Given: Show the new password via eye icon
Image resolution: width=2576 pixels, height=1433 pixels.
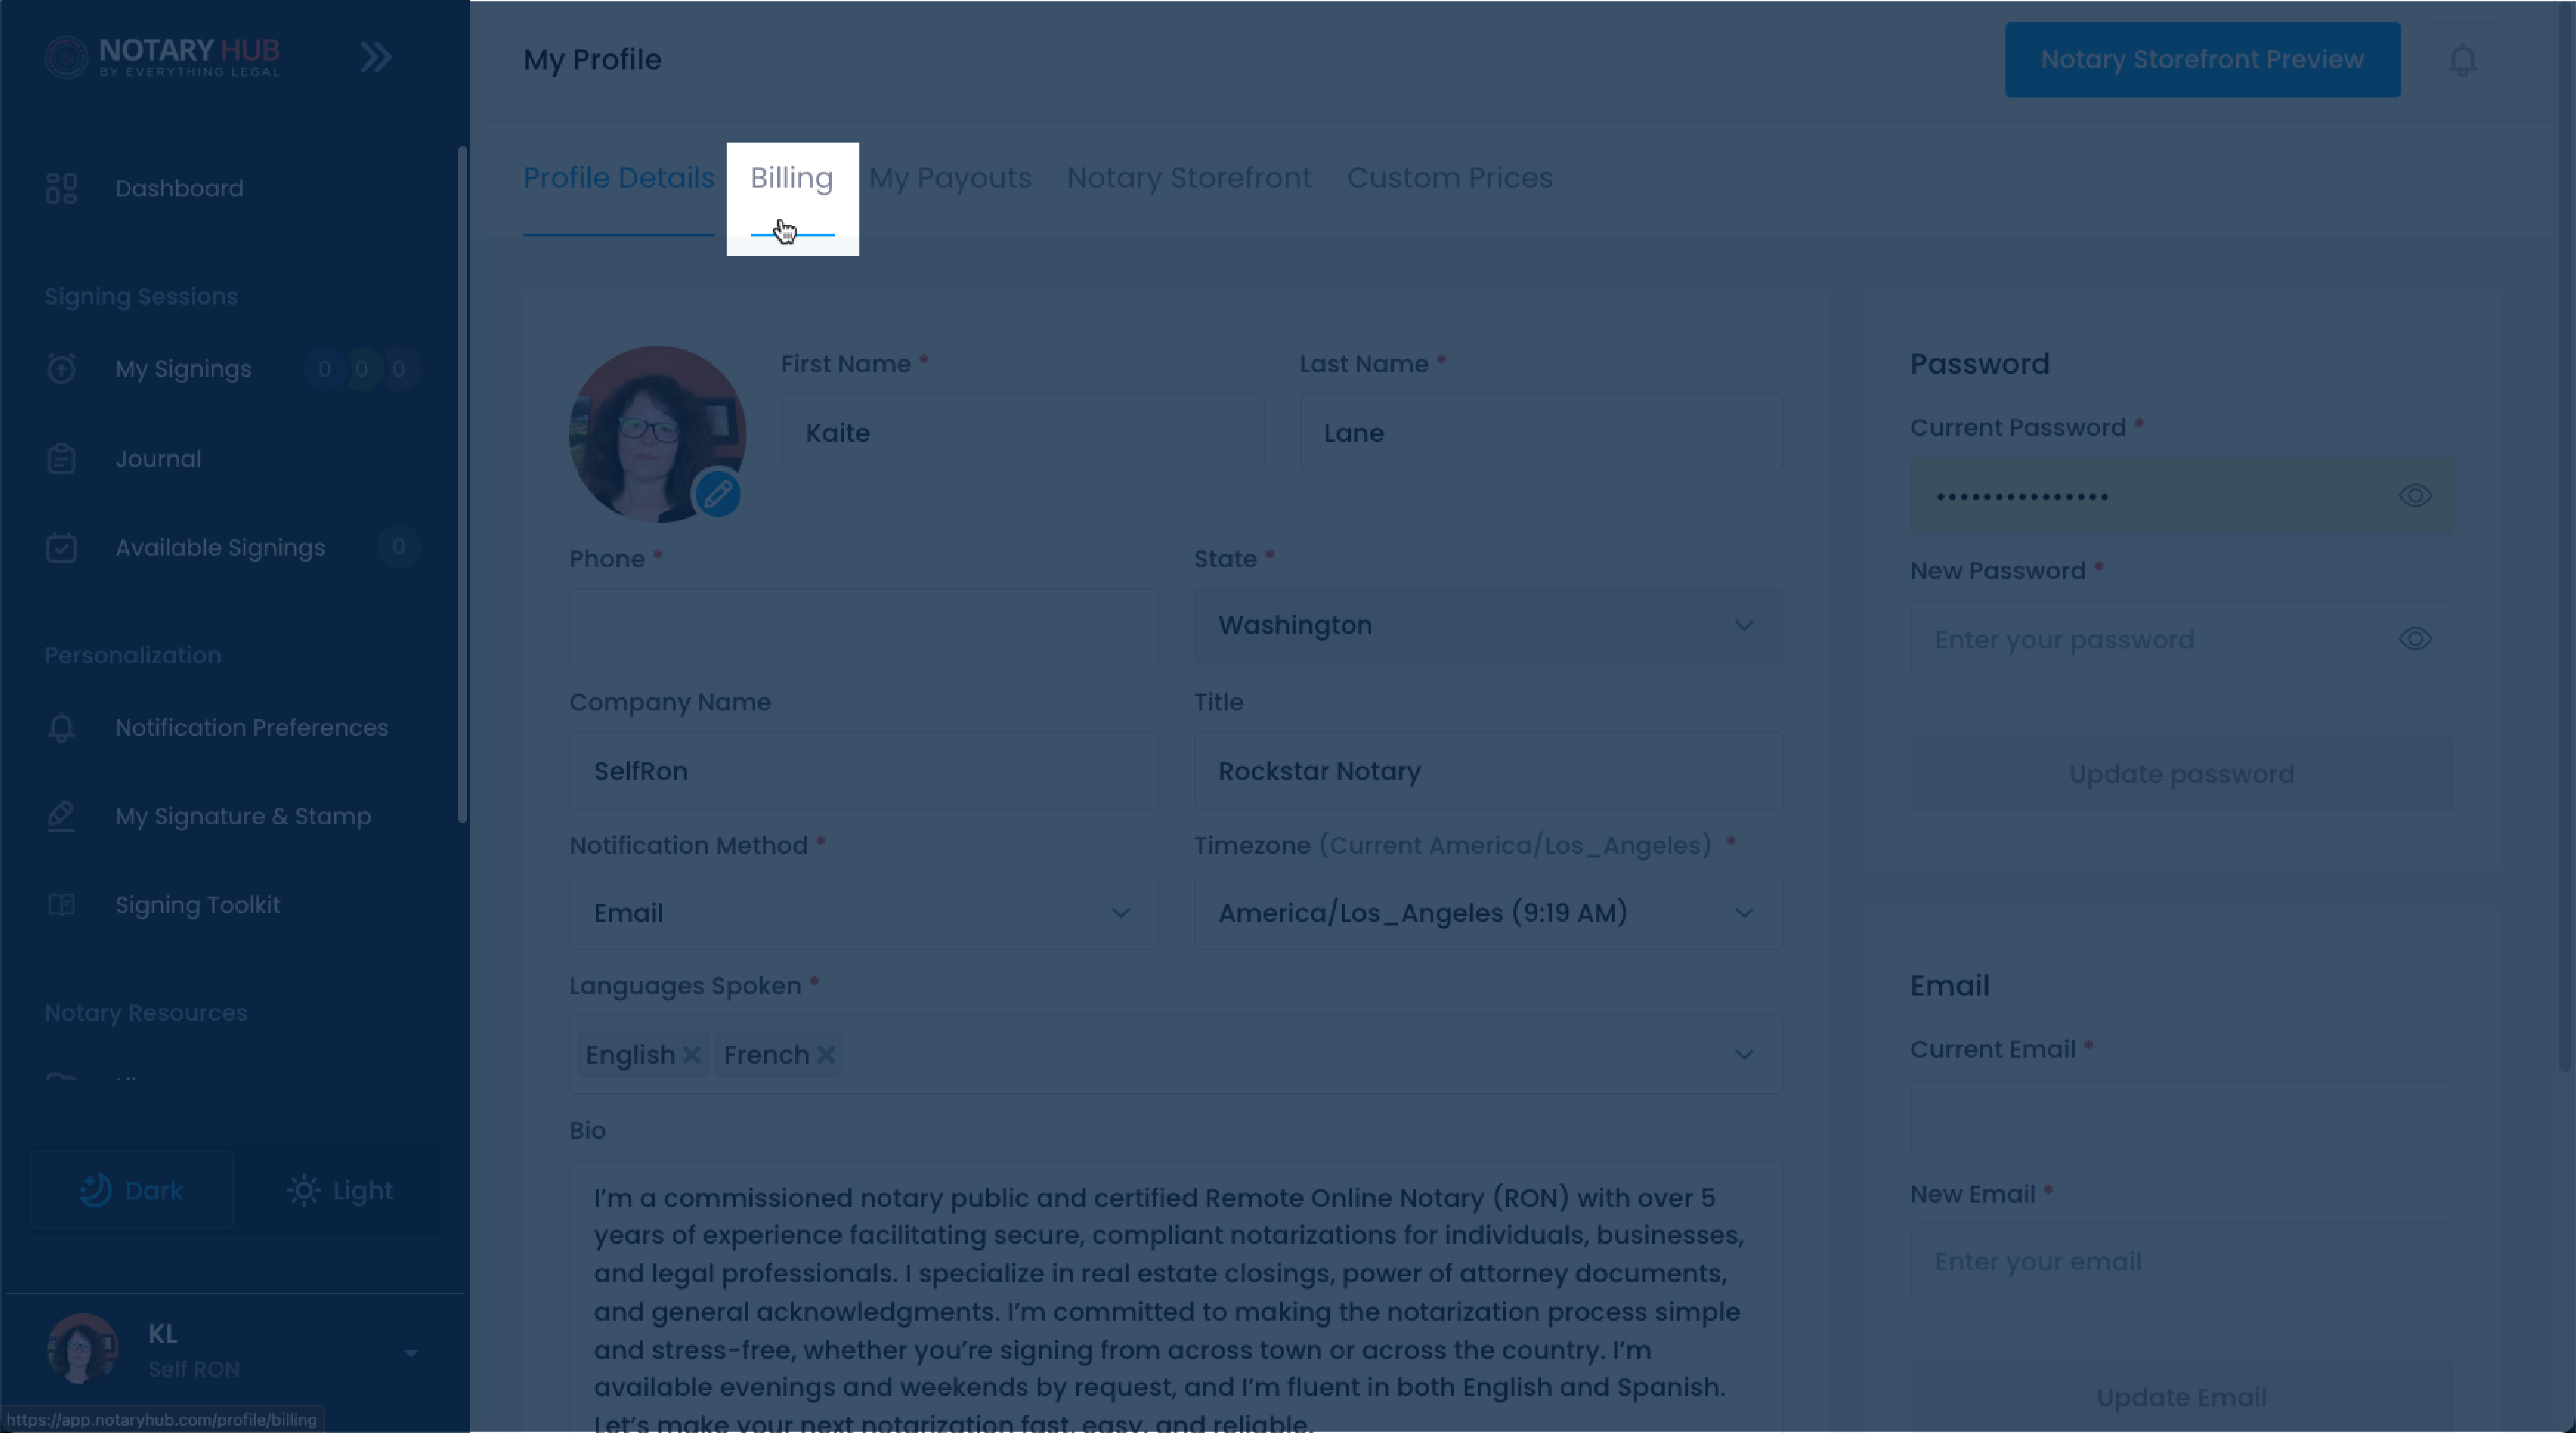Looking at the screenshot, I should (x=2415, y=639).
